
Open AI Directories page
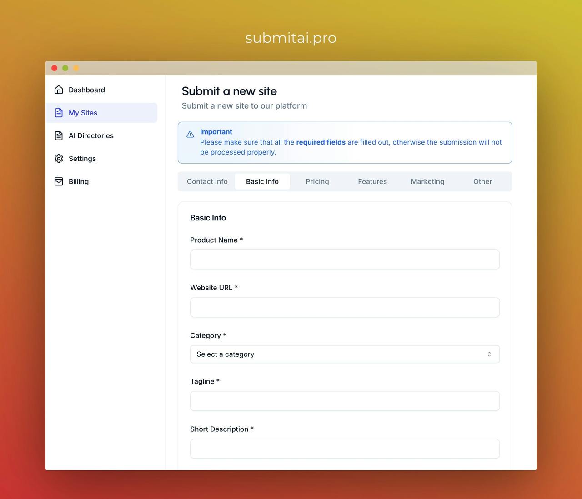[101, 135]
